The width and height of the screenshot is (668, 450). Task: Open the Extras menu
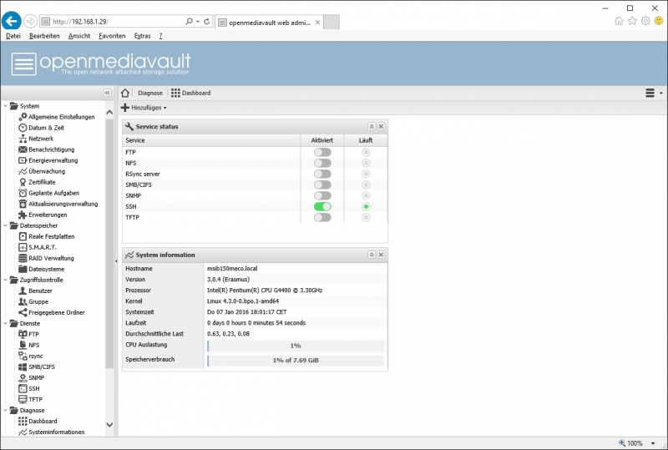(142, 36)
